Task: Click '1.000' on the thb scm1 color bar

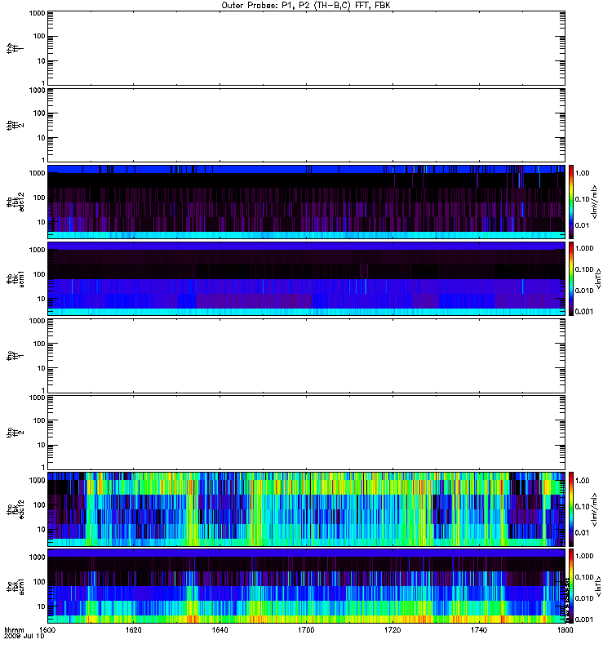Action: point(584,248)
